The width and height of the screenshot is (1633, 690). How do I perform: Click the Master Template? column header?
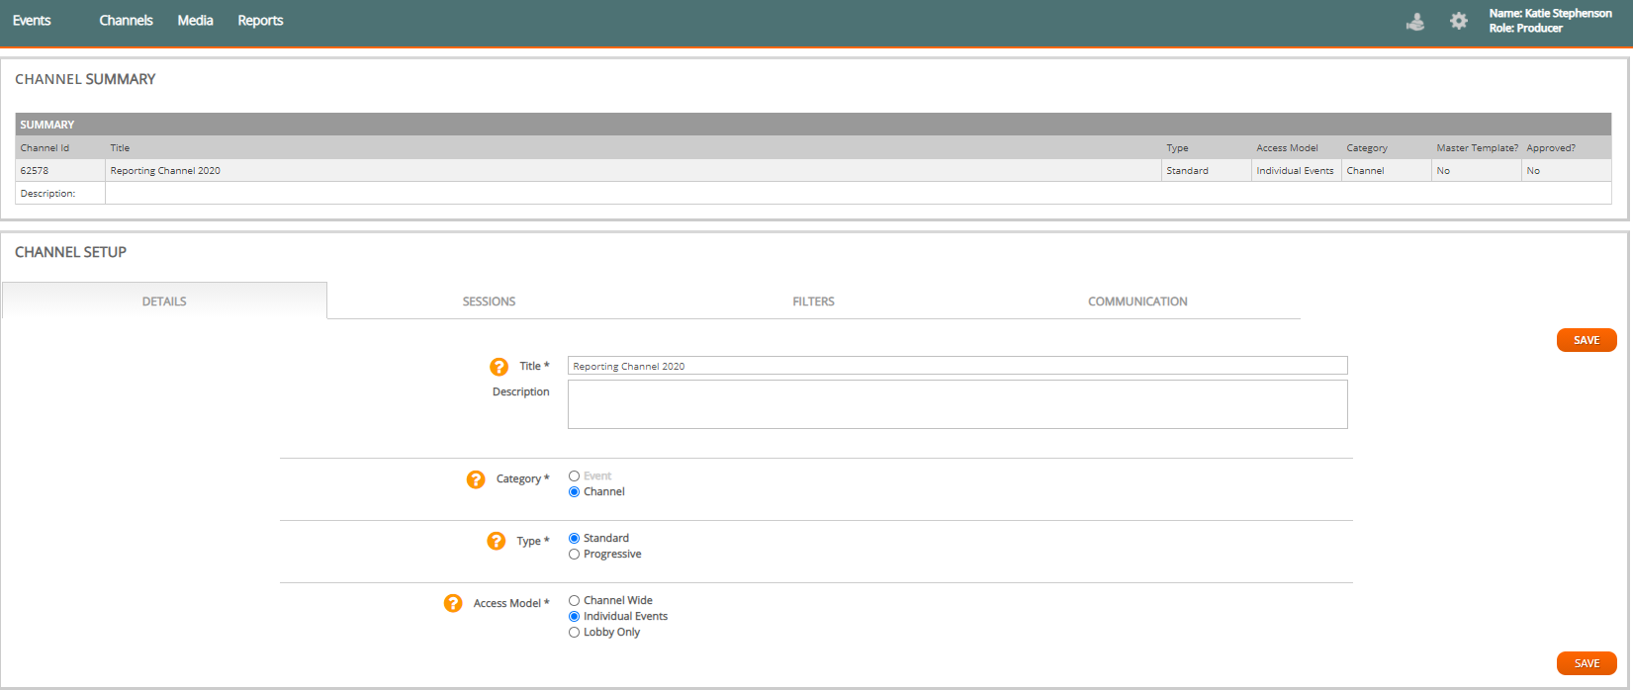click(1477, 148)
